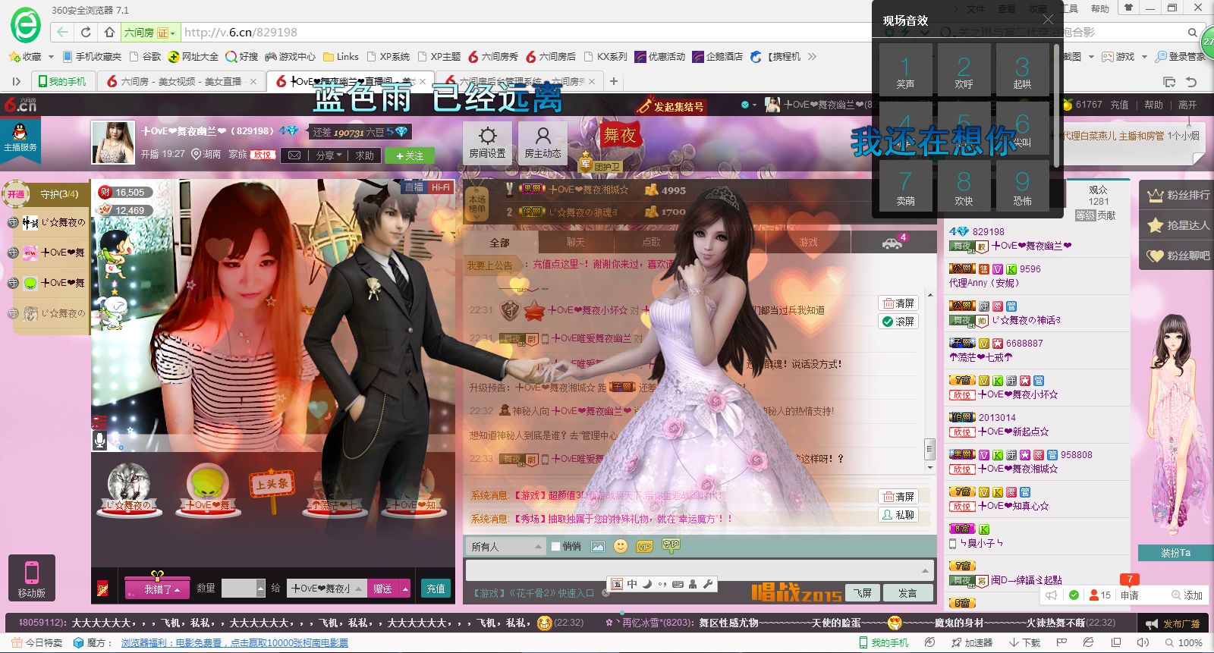Click the browser address bar URL

[241, 33]
